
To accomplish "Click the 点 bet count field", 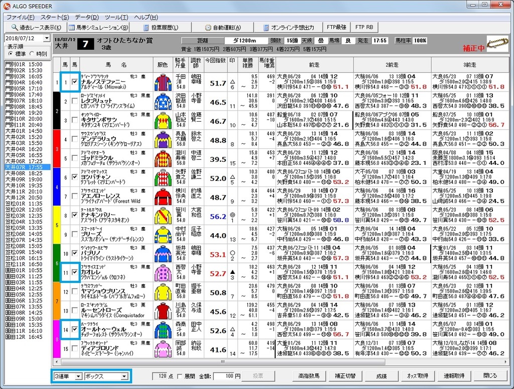I will [x=160, y=376].
